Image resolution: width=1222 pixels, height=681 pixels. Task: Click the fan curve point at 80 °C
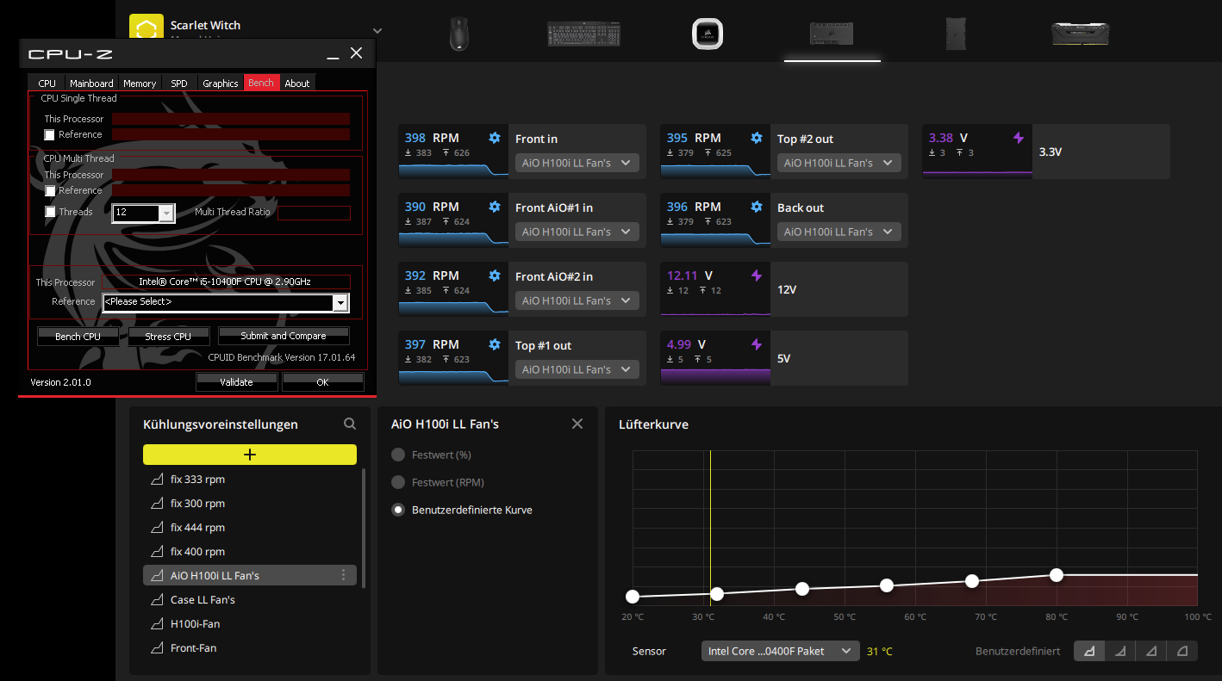pyautogui.click(x=1057, y=575)
